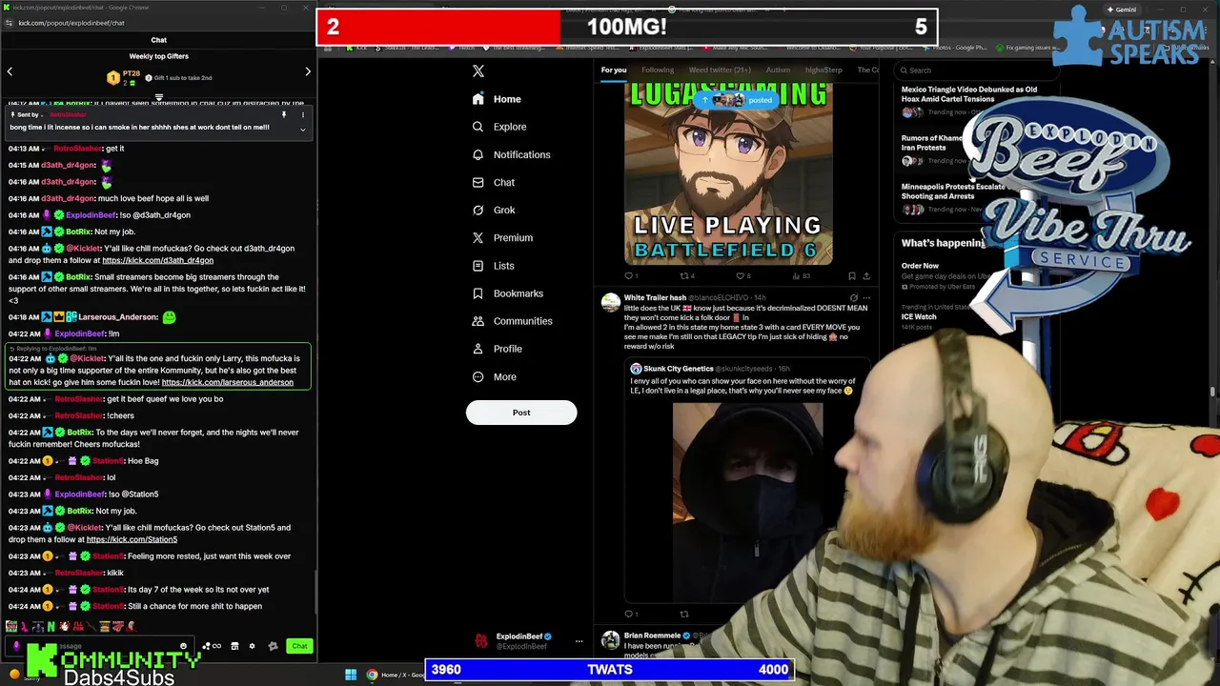
Task: Open Mexico Triangle Video trending story
Action: pyautogui.click(x=969, y=94)
